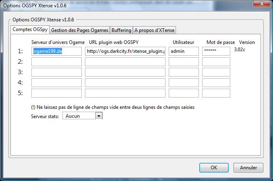Switch to the Comptes OGSpy tab
273x181 pixels.
tap(30, 30)
